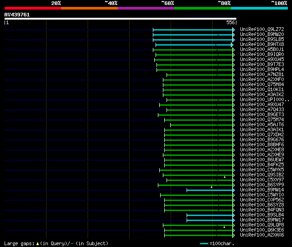Click the arrowhead of UniRef100_Q9LZ72 alignment
Viewport: 292px width, 247px height.
(x=234, y=30)
